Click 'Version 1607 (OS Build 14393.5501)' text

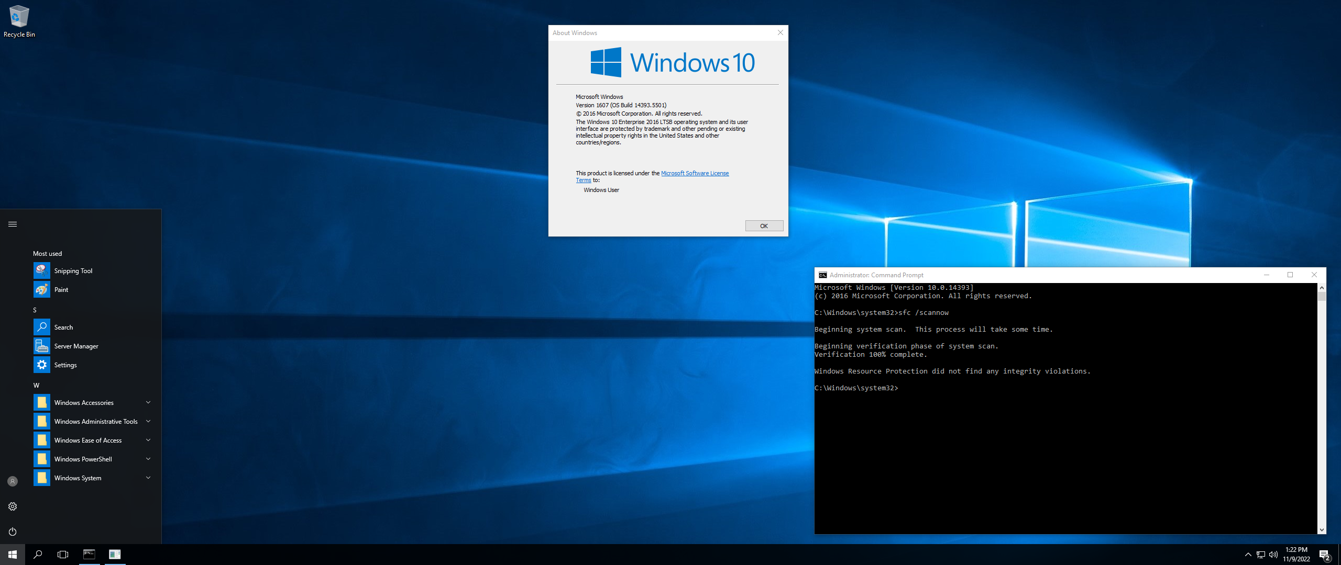click(x=621, y=105)
